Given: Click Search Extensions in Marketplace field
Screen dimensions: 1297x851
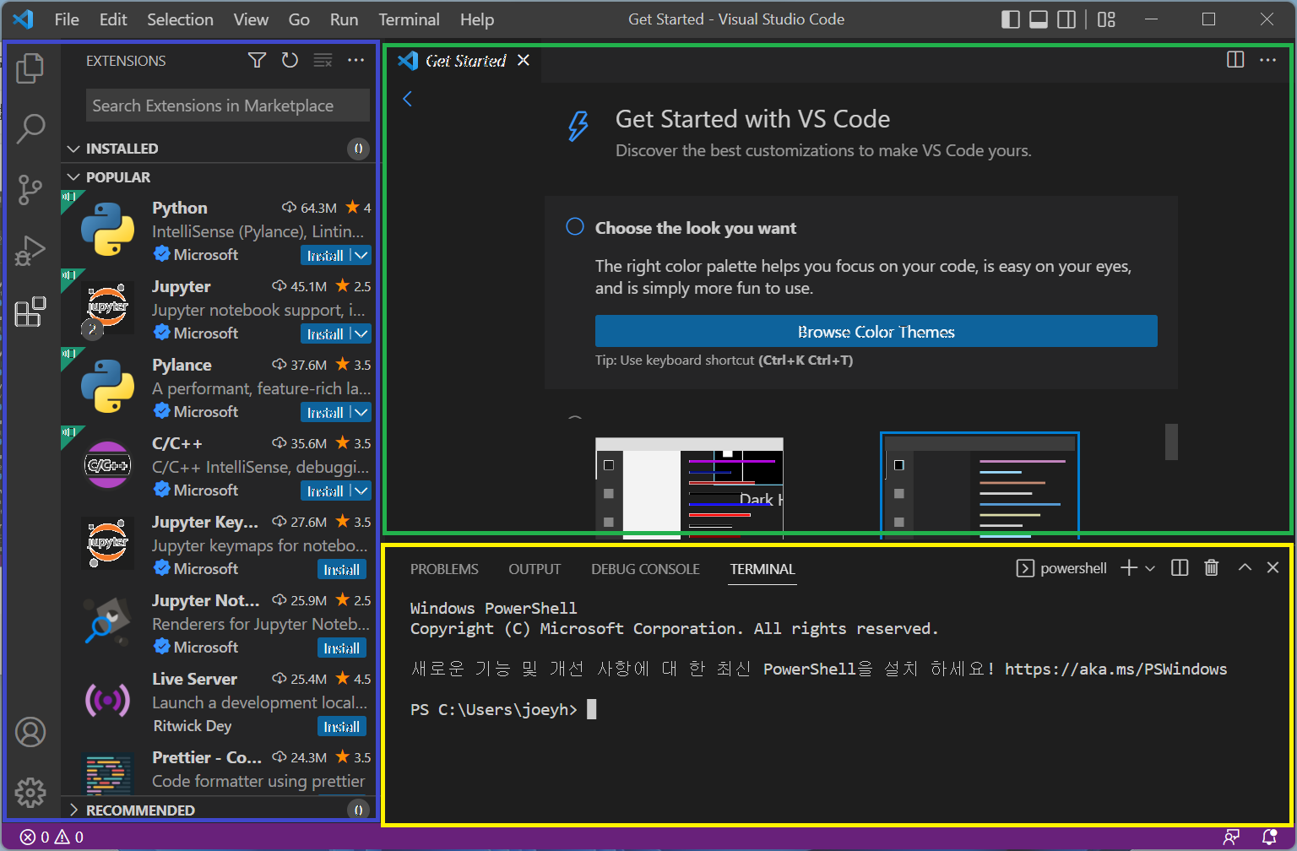Looking at the screenshot, I should (x=227, y=106).
